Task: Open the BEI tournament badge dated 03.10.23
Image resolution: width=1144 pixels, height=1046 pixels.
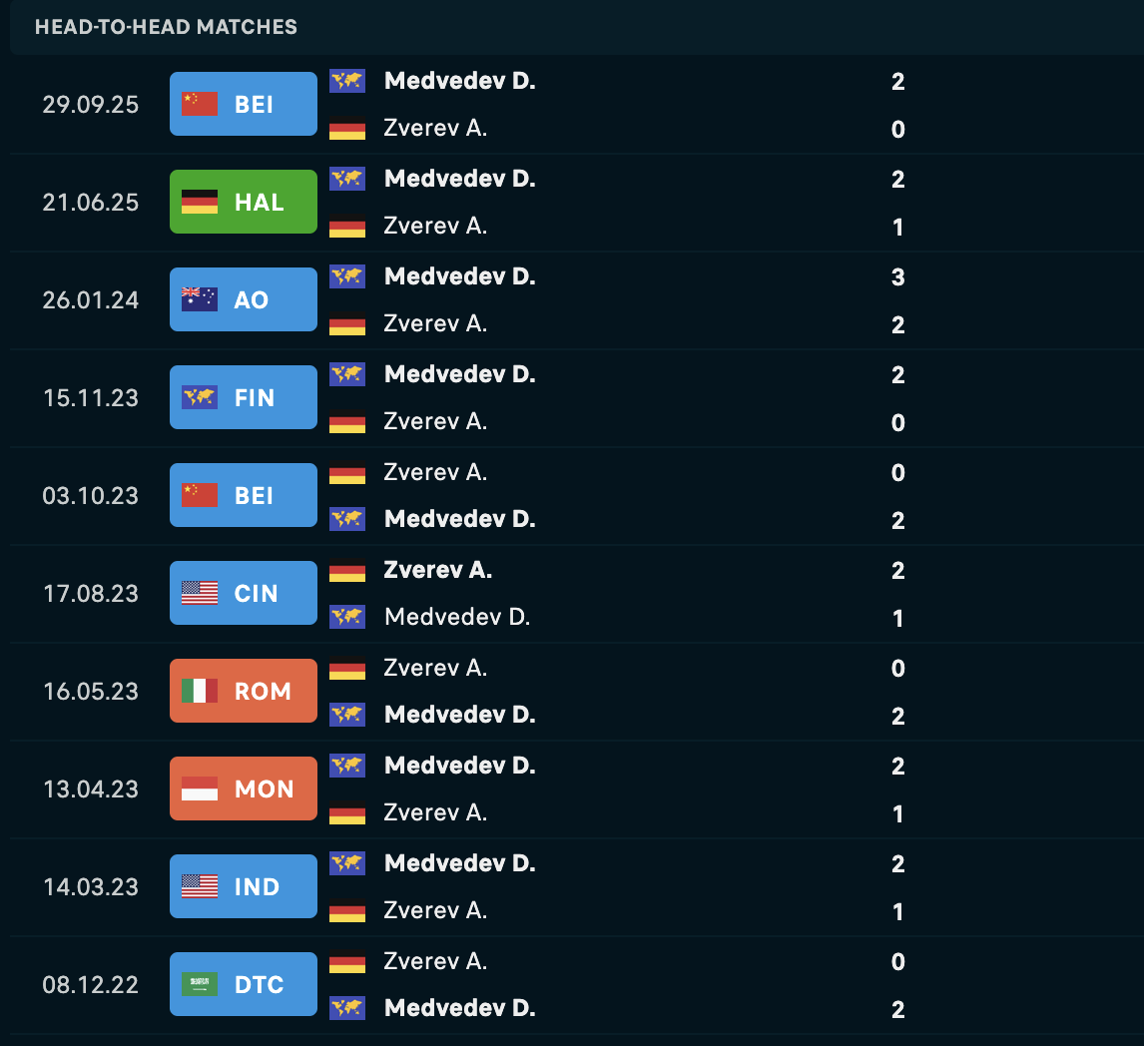Action: [x=243, y=494]
